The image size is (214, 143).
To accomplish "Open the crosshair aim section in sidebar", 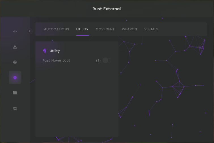I will 15,31.
